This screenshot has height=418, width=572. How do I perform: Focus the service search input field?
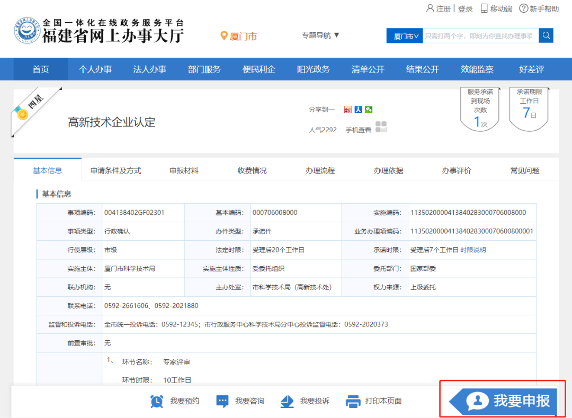click(479, 36)
